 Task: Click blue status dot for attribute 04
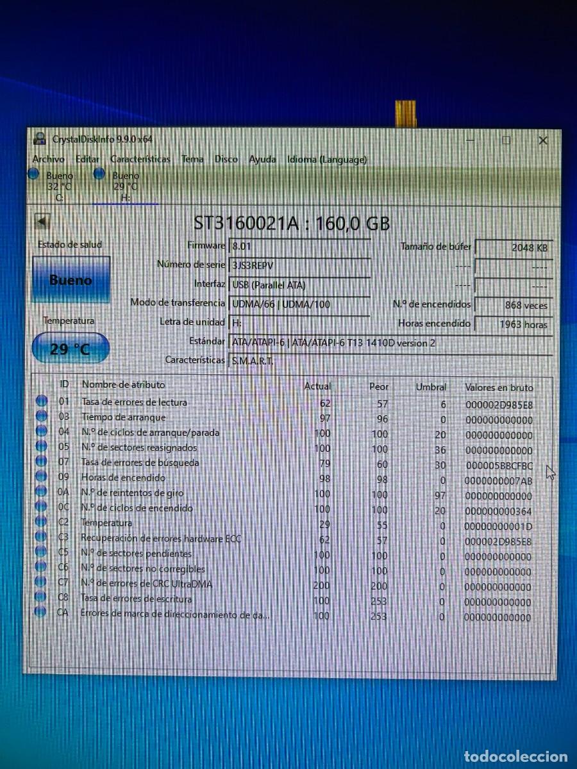42,431
